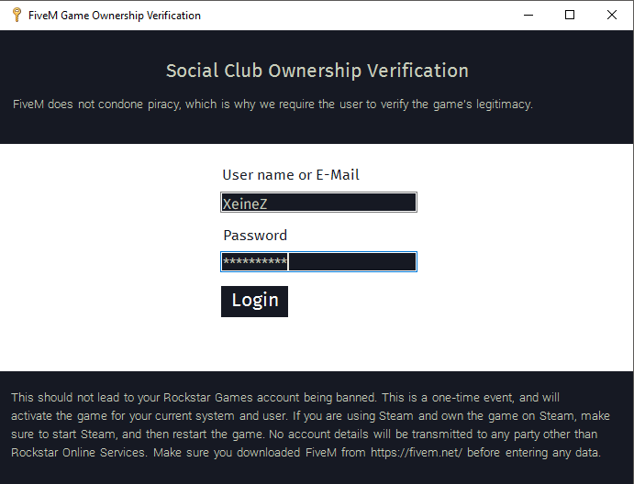
Task: Click the 'Social Club Ownership Verification' heading
Action: click(x=317, y=71)
